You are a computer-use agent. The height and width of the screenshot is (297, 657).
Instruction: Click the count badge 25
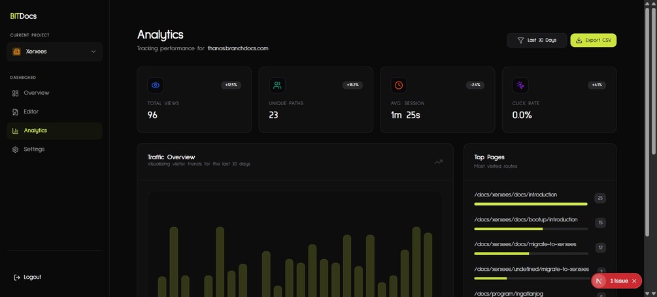pyautogui.click(x=600, y=198)
